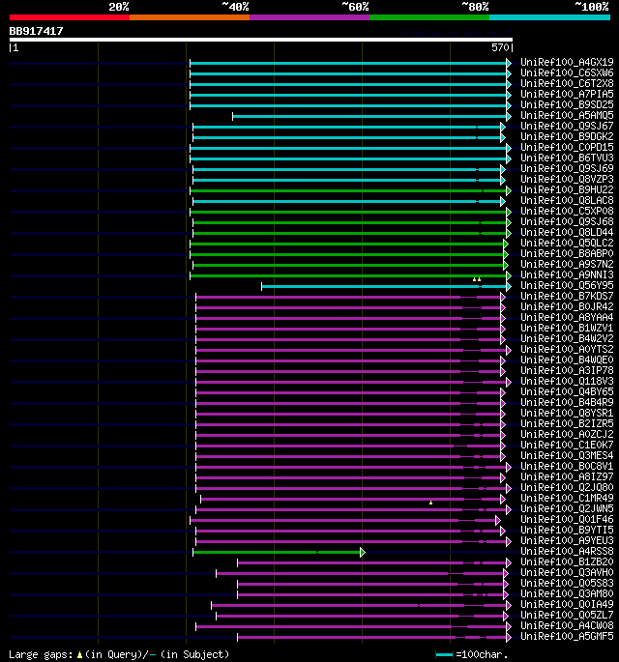Click arrowhead end of UniRef100_A4RSS8 alignment

pyautogui.click(x=363, y=552)
